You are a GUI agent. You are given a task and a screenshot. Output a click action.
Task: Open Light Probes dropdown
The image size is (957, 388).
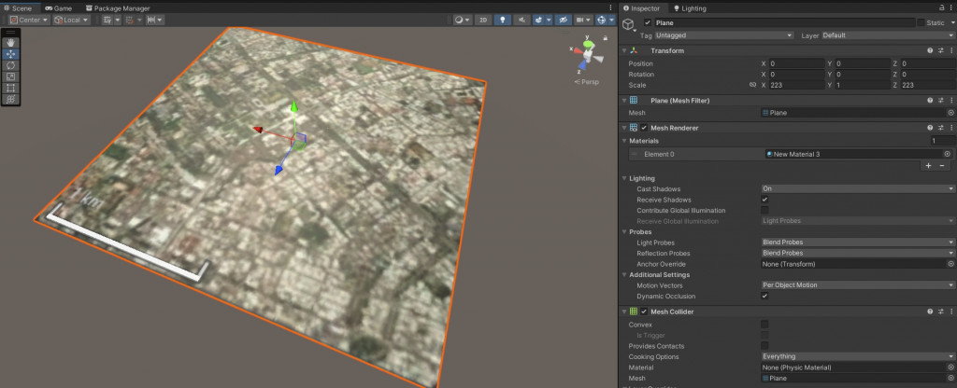pos(858,242)
